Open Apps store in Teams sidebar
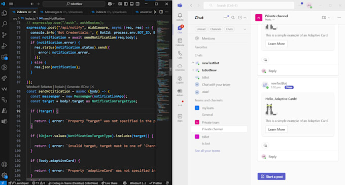The height and width of the screenshot is (185, 345). point(180,118)
